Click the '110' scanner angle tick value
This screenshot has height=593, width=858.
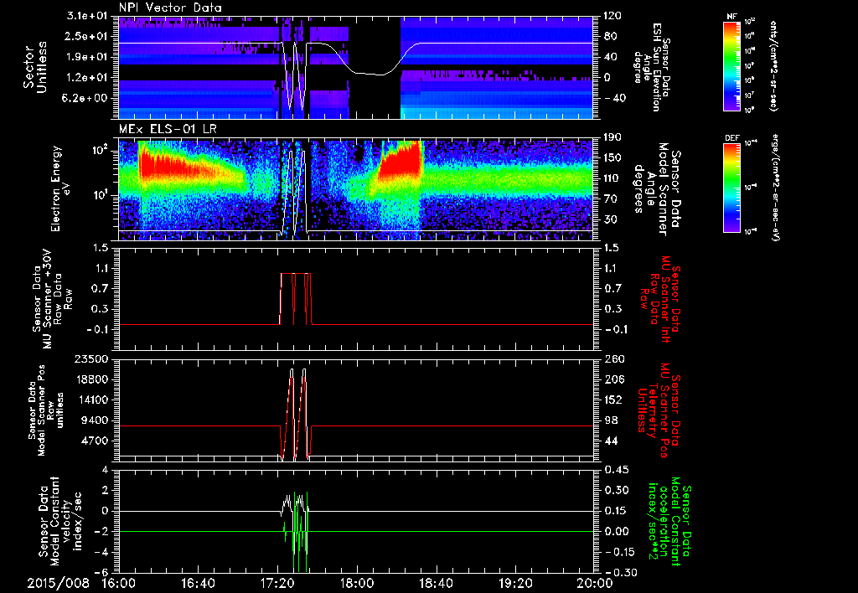pyautogui.click(x=613, y=178)
